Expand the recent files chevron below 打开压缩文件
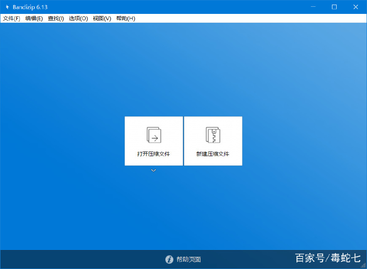This screenshot has width=367, height=269. click(154, 170)
